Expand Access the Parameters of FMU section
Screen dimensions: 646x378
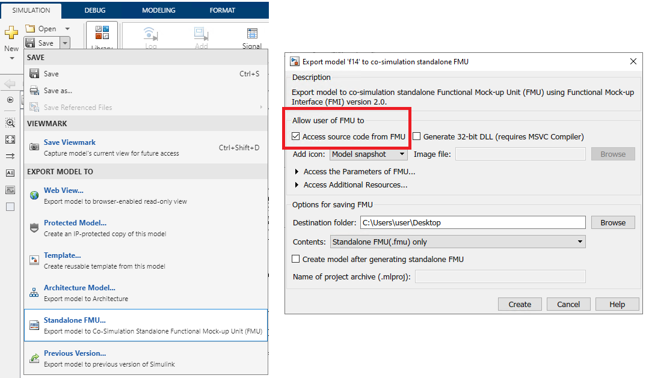point(297,172)
